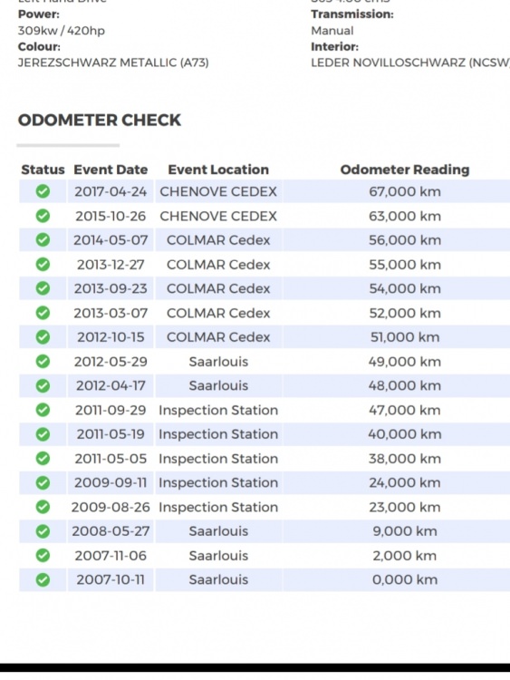Click green check icon for 2012-05-29 row
Screen dimensions: 510x680
click(43, 361)
